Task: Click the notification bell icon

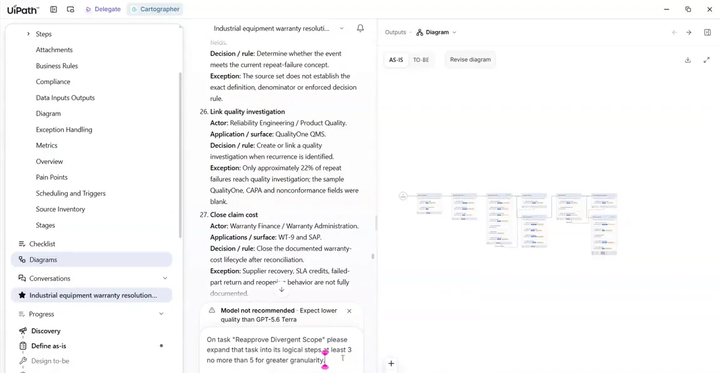Action: 360,29
